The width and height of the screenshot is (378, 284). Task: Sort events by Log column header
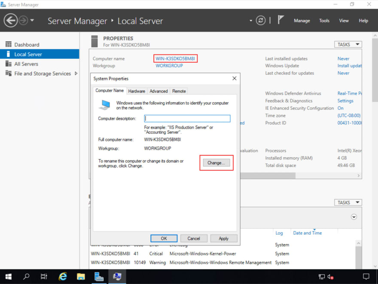click(x=279, y=233)
